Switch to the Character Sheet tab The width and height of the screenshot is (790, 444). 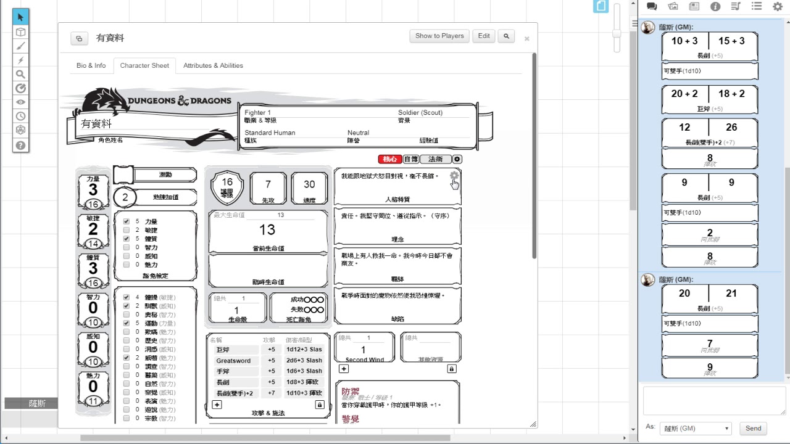click(144, 65)
